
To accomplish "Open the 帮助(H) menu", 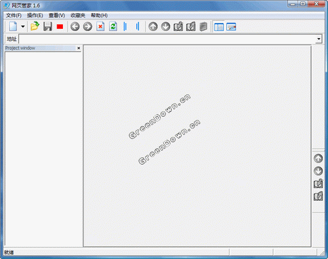I will (x=99, y=16).
